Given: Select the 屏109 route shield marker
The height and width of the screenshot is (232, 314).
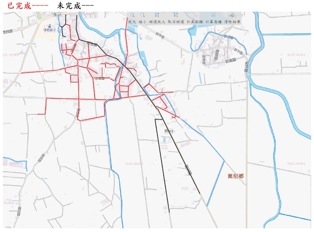Looking at the screenshot, I should [169, 131].
